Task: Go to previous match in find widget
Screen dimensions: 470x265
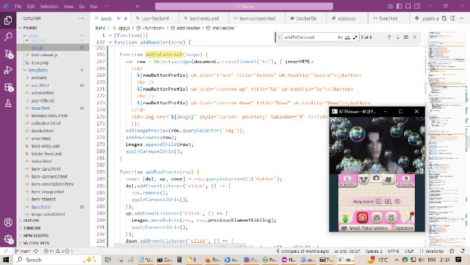Action: [388, 38]
